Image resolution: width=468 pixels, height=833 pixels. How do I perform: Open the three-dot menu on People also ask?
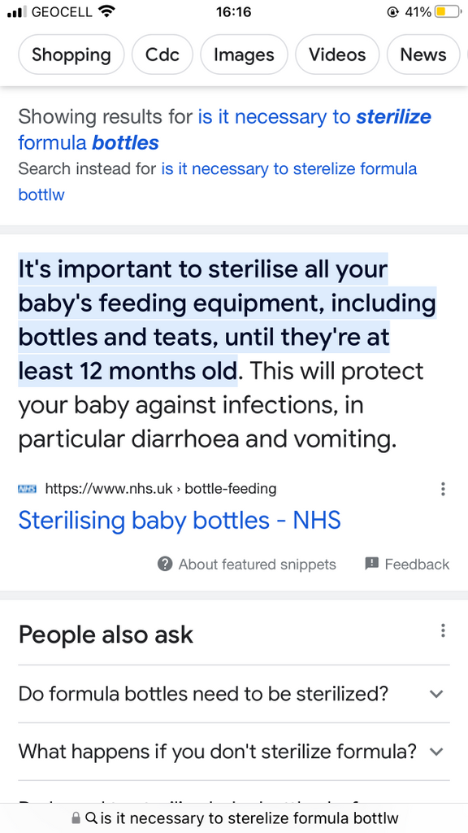[x=443, y=630]
